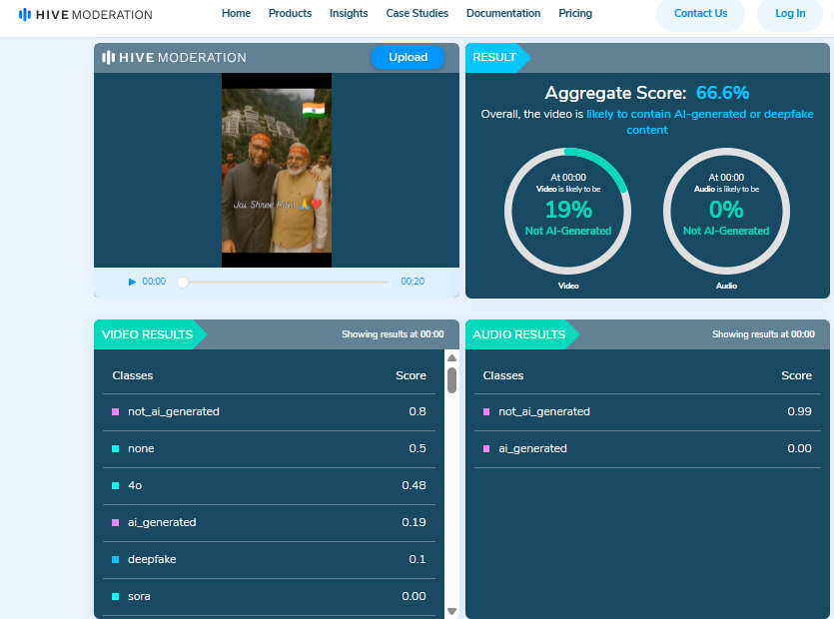Screen dimensions: 834x619
Task: Play the uploaded video
Action: pos(132,282)
